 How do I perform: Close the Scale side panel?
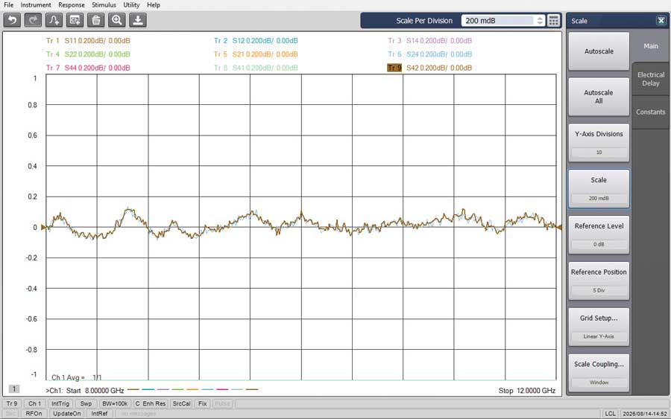point(661,21)
